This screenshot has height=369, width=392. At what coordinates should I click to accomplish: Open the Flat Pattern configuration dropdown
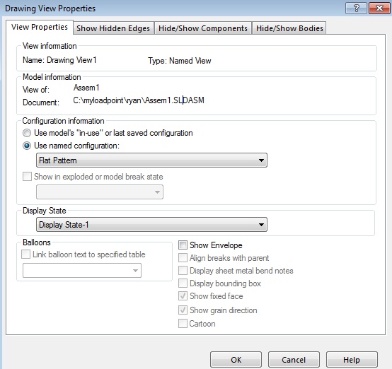click(x=151, y=160)
